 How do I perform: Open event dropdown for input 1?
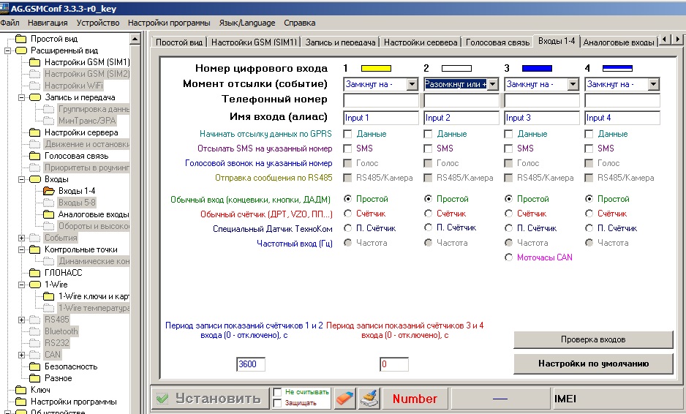412,85
